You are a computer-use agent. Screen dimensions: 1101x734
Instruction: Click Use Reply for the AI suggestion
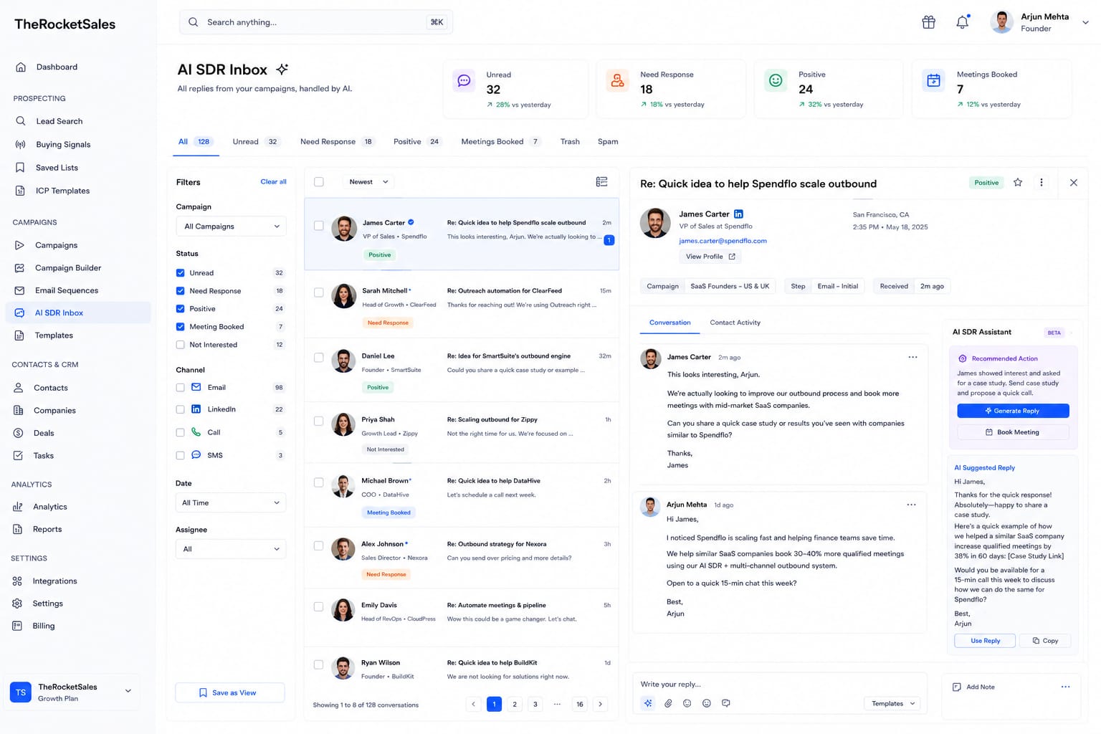click(x=985, y=641)
